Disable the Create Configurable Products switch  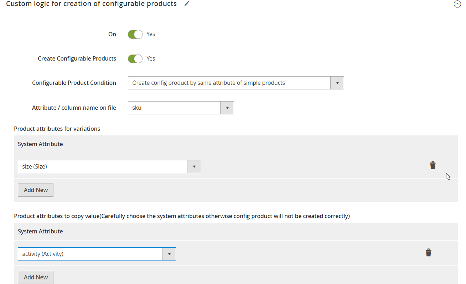(135, 59)
